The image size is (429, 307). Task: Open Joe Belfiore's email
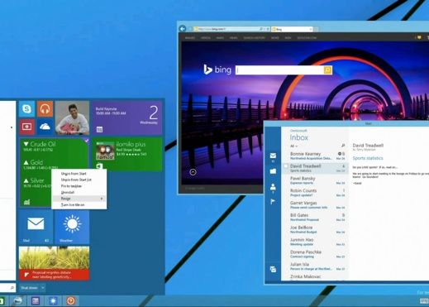pos(314,229)
